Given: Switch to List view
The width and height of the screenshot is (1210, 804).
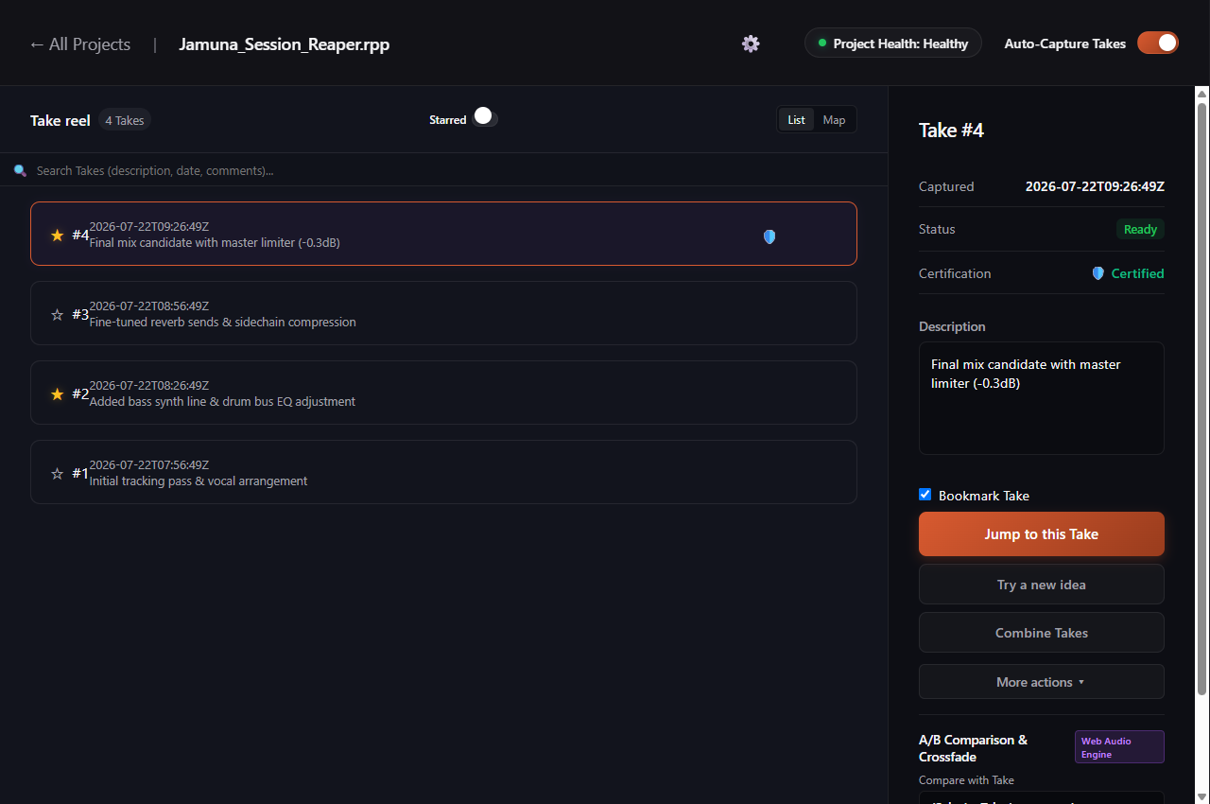Looking at the screenshot, I should click(796, 120).
